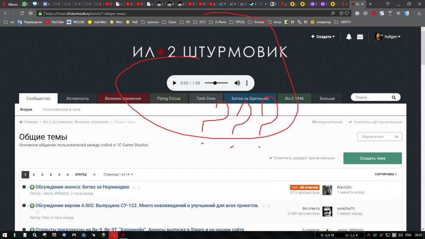Go to page 2 of topics
Viewport: 425px width, 239px height.
coord(34,174)
